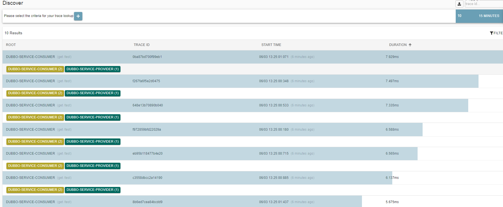
Task: Click CONSUMER (2) badge under trace c3558dbcc2a14190
Action: 35,190
